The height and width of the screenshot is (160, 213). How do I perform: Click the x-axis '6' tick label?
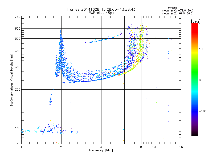[124, 147]
